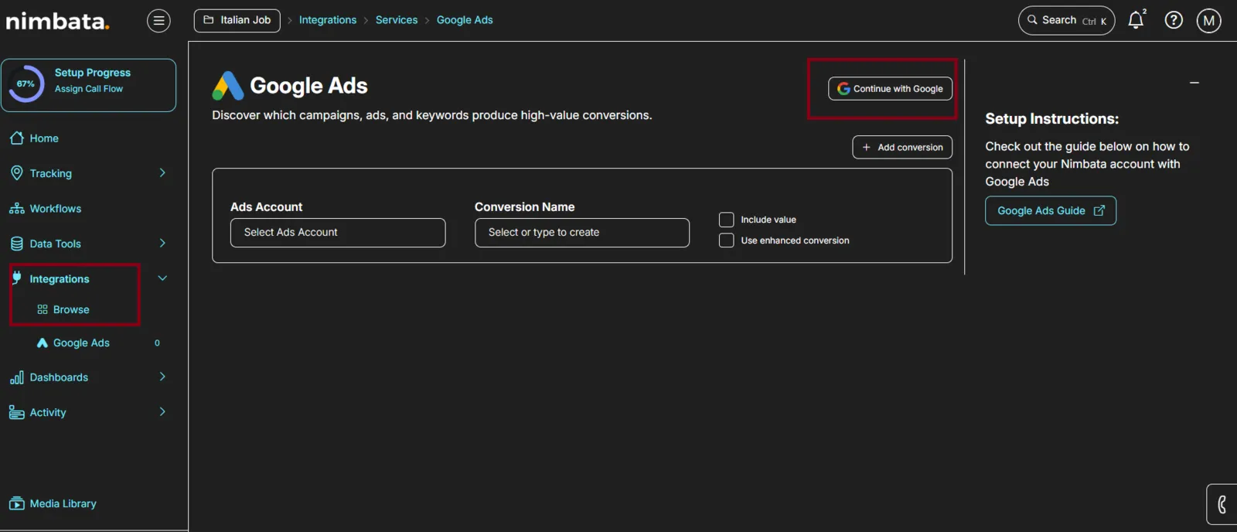Go to Services breadcrumb

pos(397,20)
